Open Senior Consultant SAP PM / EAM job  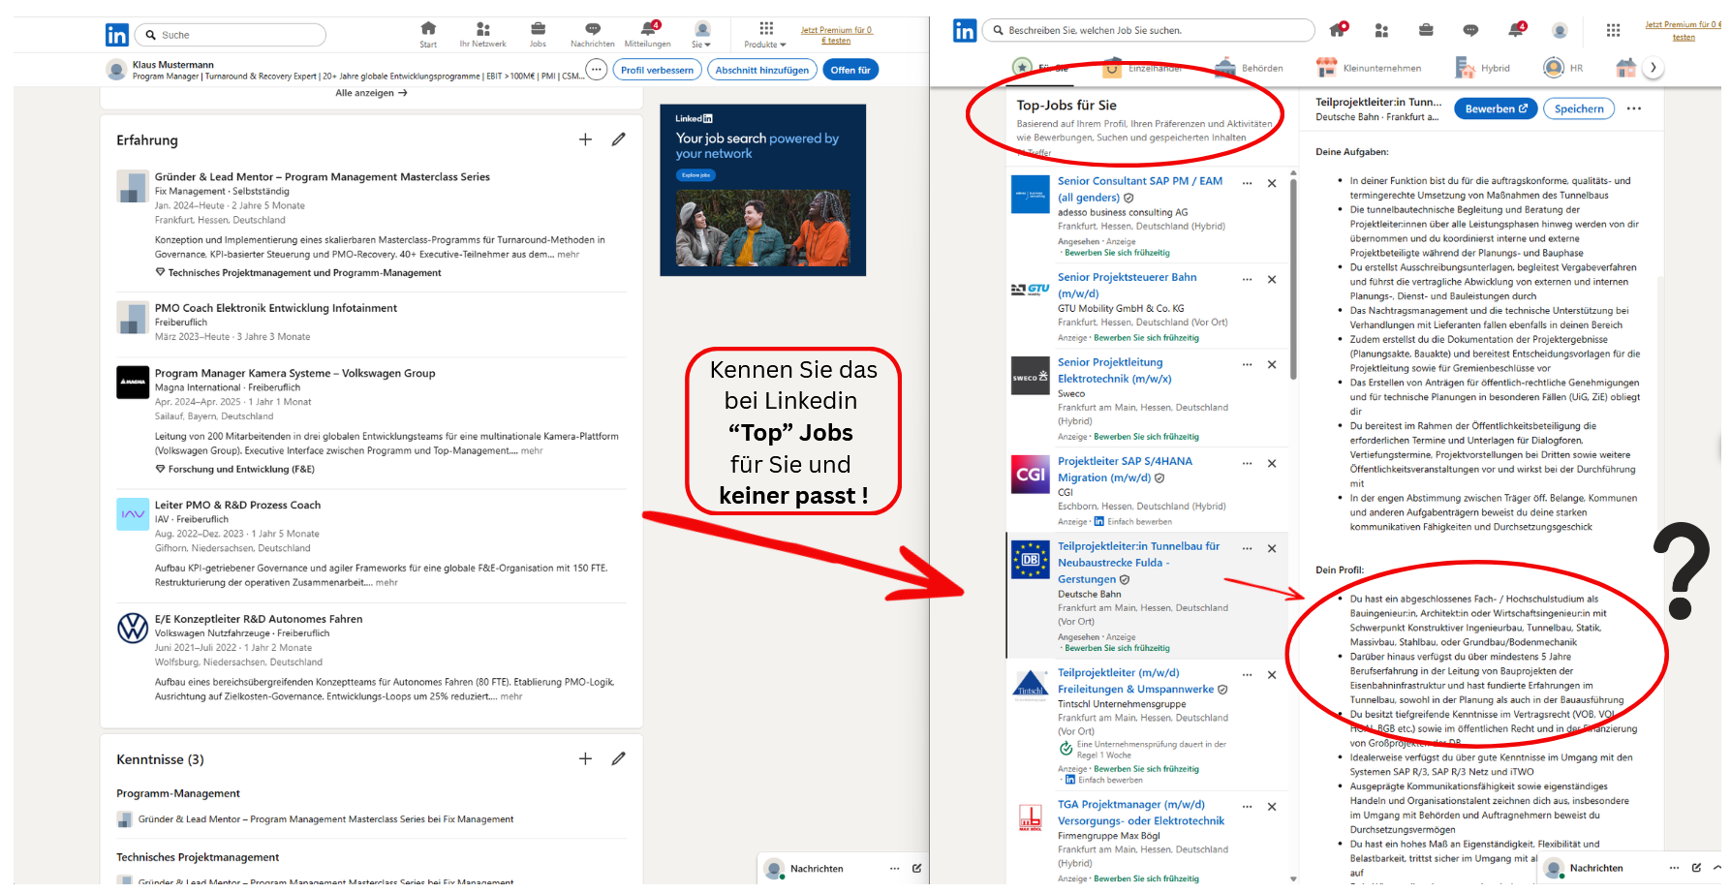click(x=1140, y=189)
